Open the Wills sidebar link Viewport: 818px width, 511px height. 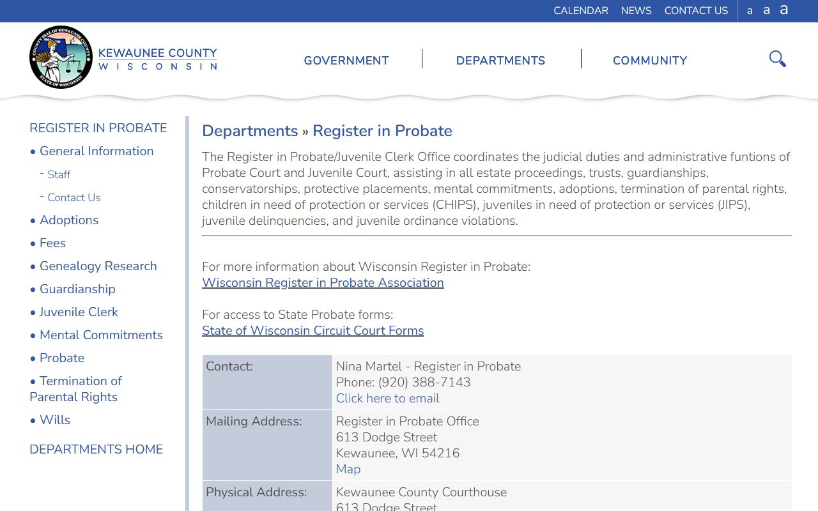click(55, 420)
